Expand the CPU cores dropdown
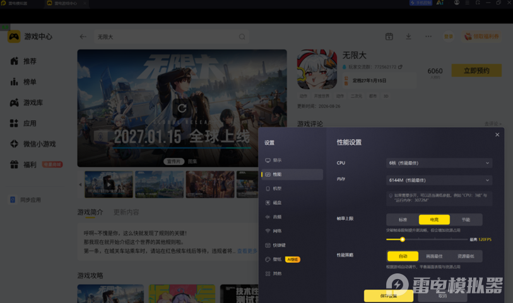Image resolution: width=513 pixels, height=303 pixels. coord(439,163)
